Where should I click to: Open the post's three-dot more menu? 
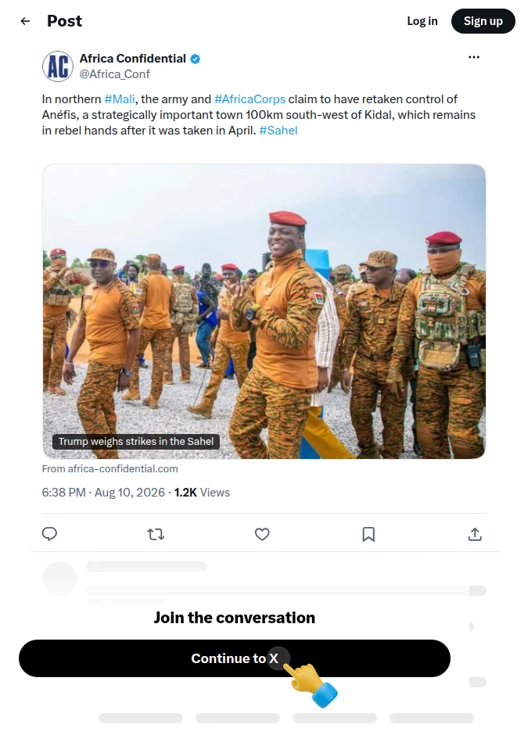tap(473, 57)
